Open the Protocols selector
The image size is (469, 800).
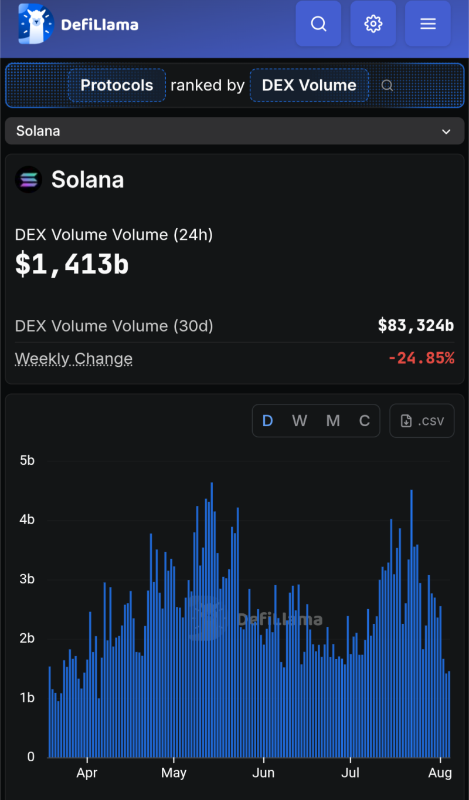pyautogui.click(x=117, y=85)
